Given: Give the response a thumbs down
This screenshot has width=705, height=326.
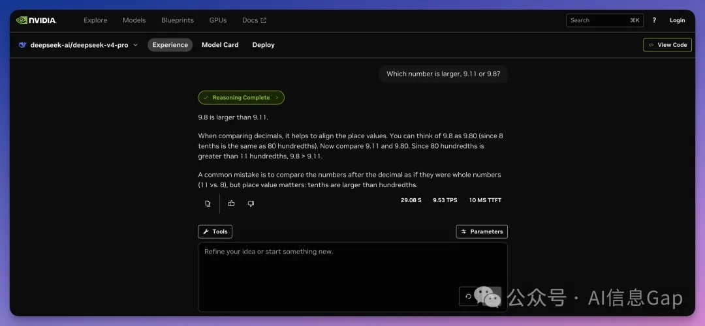Looking at the screenshot, I should click(x=251, y=203).
